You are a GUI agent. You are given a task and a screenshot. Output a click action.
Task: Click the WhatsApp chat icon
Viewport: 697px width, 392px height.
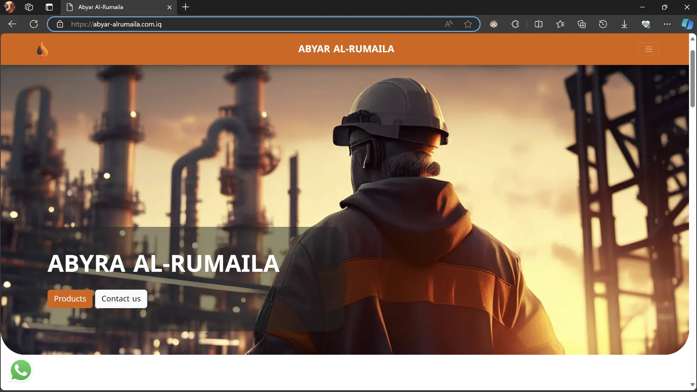(x=21, y=370)
